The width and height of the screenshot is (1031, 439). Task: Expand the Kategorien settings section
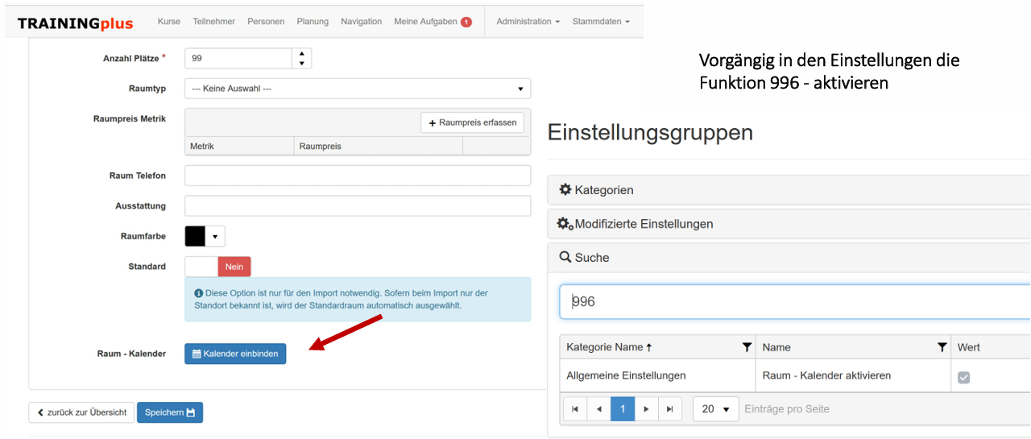[789, 190]
